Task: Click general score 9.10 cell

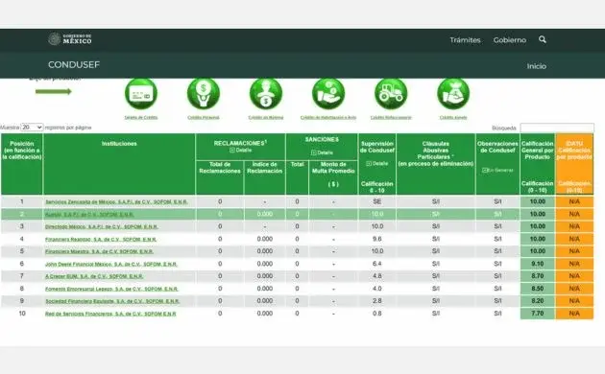Action: coord(538,264)
